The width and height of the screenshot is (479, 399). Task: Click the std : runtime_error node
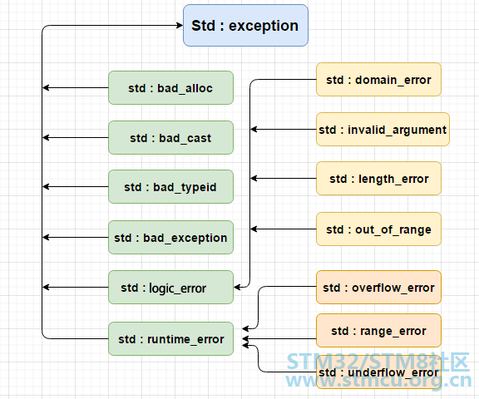click(x=170, y=339)
